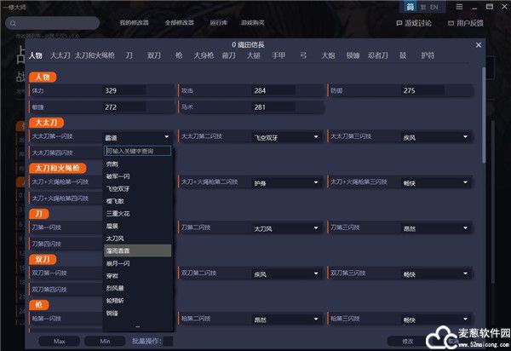This screenshot has width=511, height=351.
Task: Close the 织田信長 editor dialog
Action: coord(478,43)
